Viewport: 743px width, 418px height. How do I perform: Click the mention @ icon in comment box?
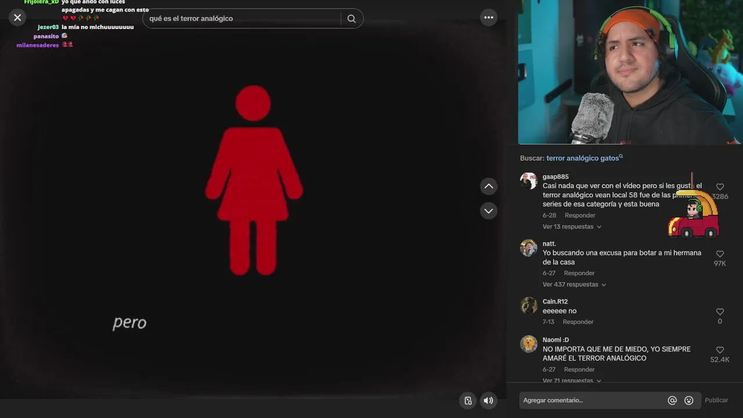click(x=672, y=400)
